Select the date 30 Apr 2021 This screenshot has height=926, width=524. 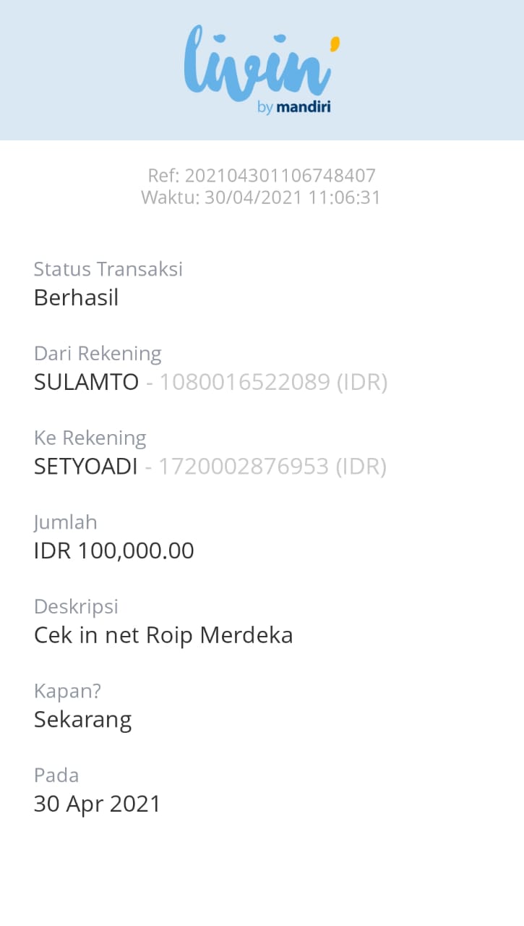tap(98, 804)
